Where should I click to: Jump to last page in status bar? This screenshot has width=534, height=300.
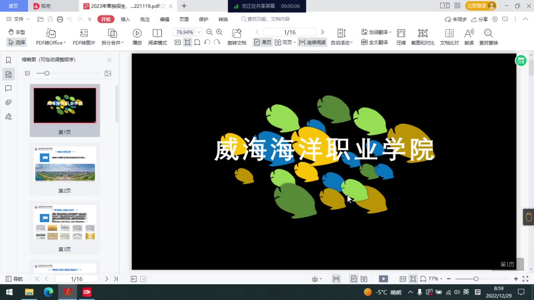pos(116,279)
